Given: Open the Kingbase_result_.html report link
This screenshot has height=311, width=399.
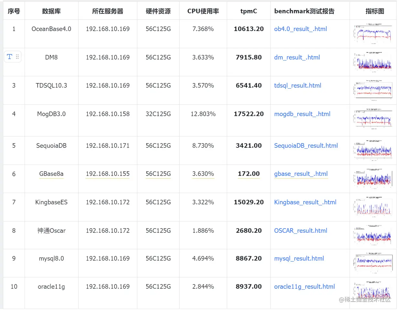Looking at the screenshot, I should (305, 202).
